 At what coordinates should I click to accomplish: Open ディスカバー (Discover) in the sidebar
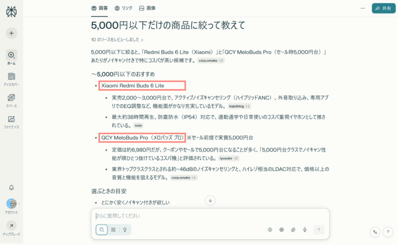click(11, 77)
